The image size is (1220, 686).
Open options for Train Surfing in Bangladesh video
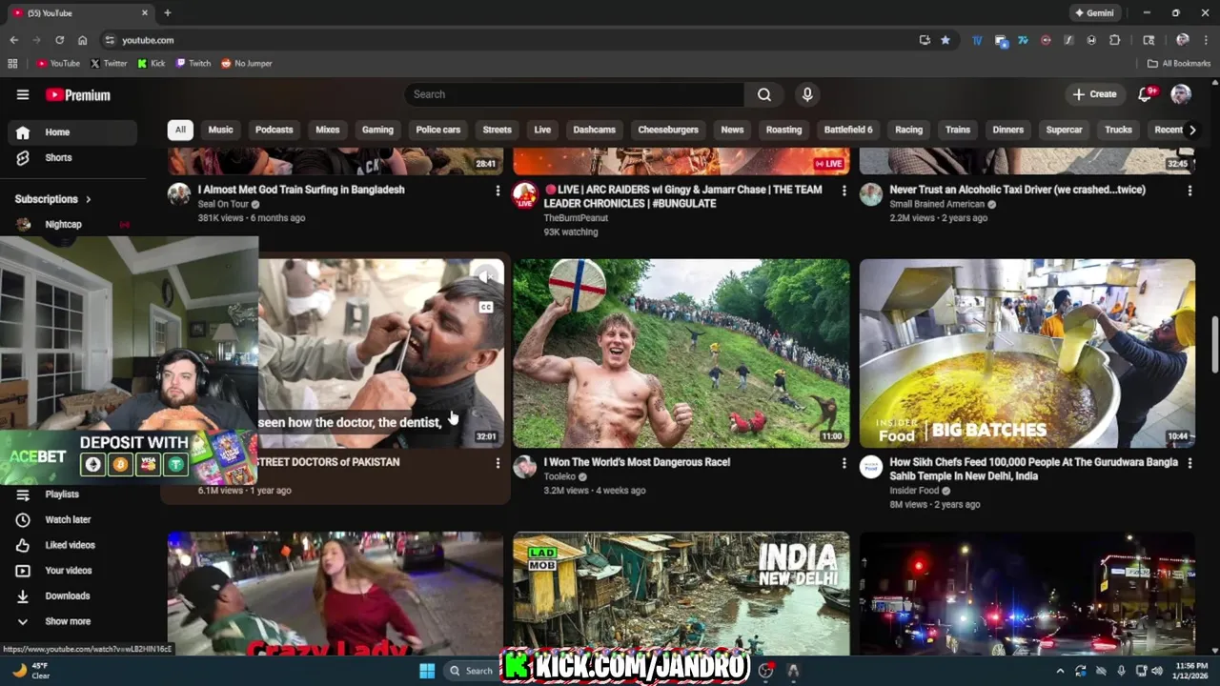[x=498, y=191]
